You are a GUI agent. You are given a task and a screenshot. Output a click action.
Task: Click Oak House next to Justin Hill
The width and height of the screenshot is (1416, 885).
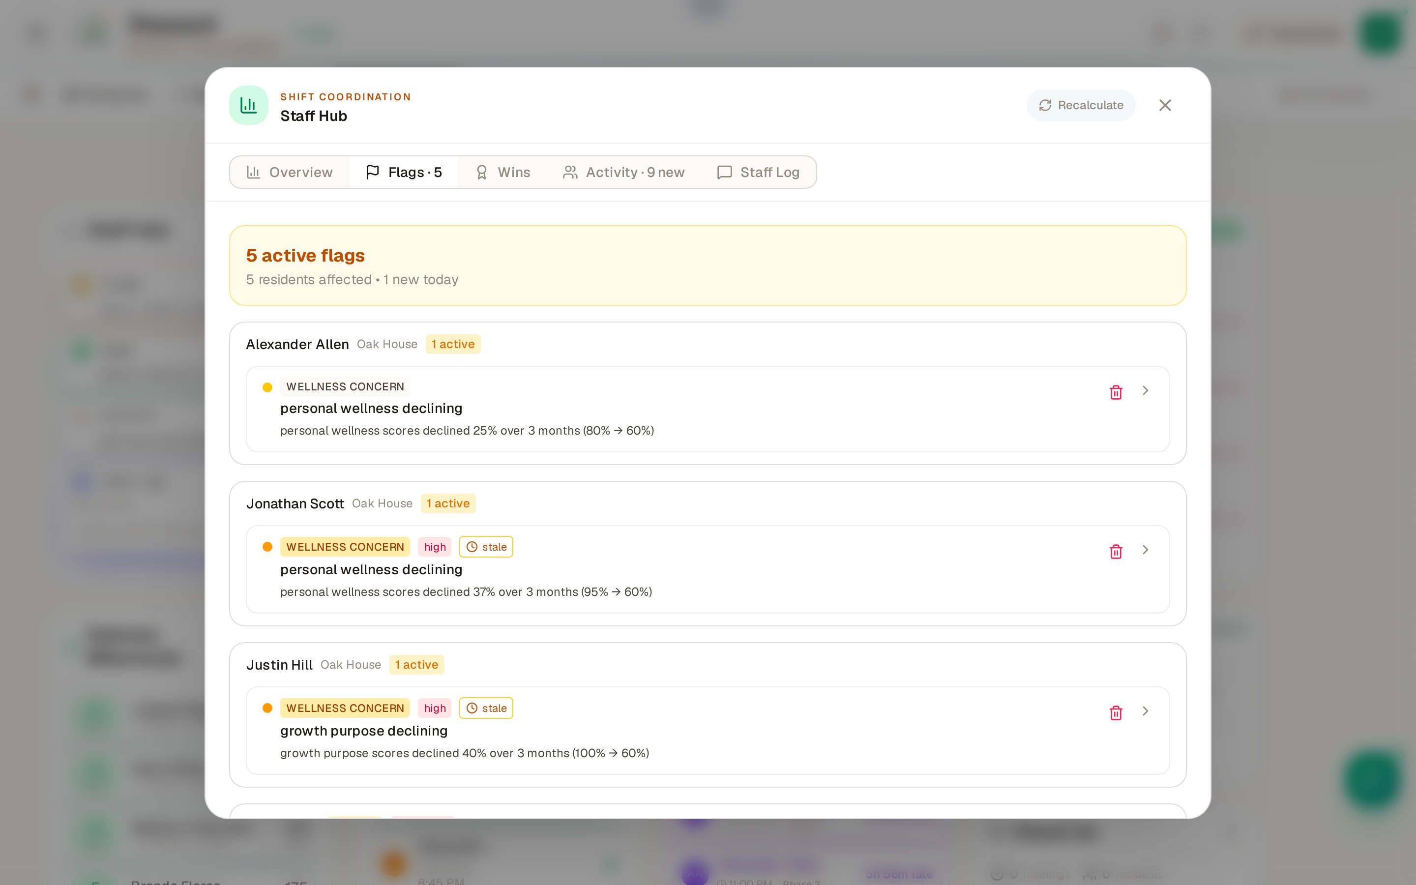tap(351, 665)
